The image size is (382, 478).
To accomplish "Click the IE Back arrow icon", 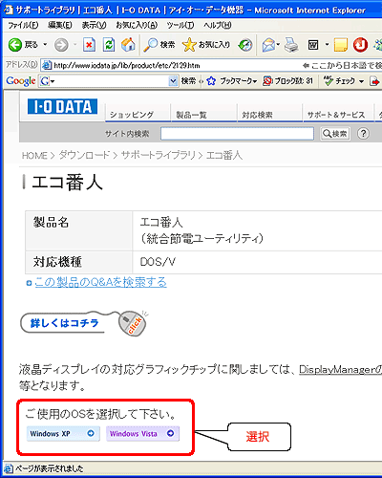I will point(15,45).
